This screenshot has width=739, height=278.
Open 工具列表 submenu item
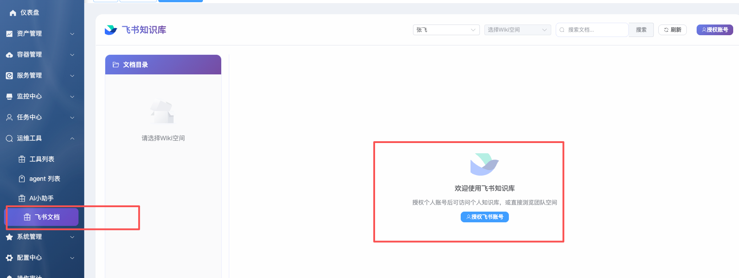pos(42,159)
